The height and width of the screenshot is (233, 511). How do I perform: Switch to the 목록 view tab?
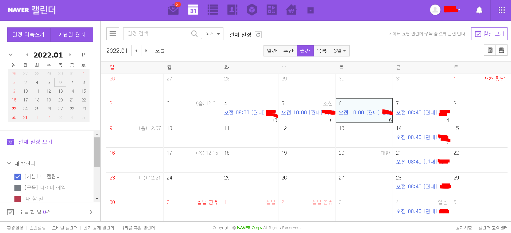322,51
